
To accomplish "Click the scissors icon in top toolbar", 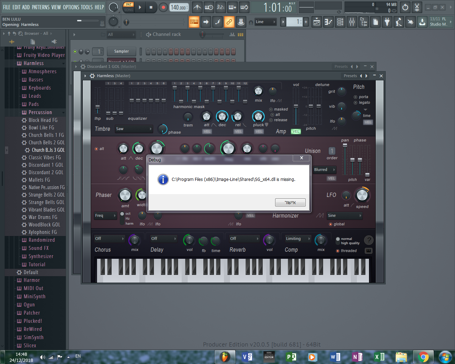I will 417,7.
